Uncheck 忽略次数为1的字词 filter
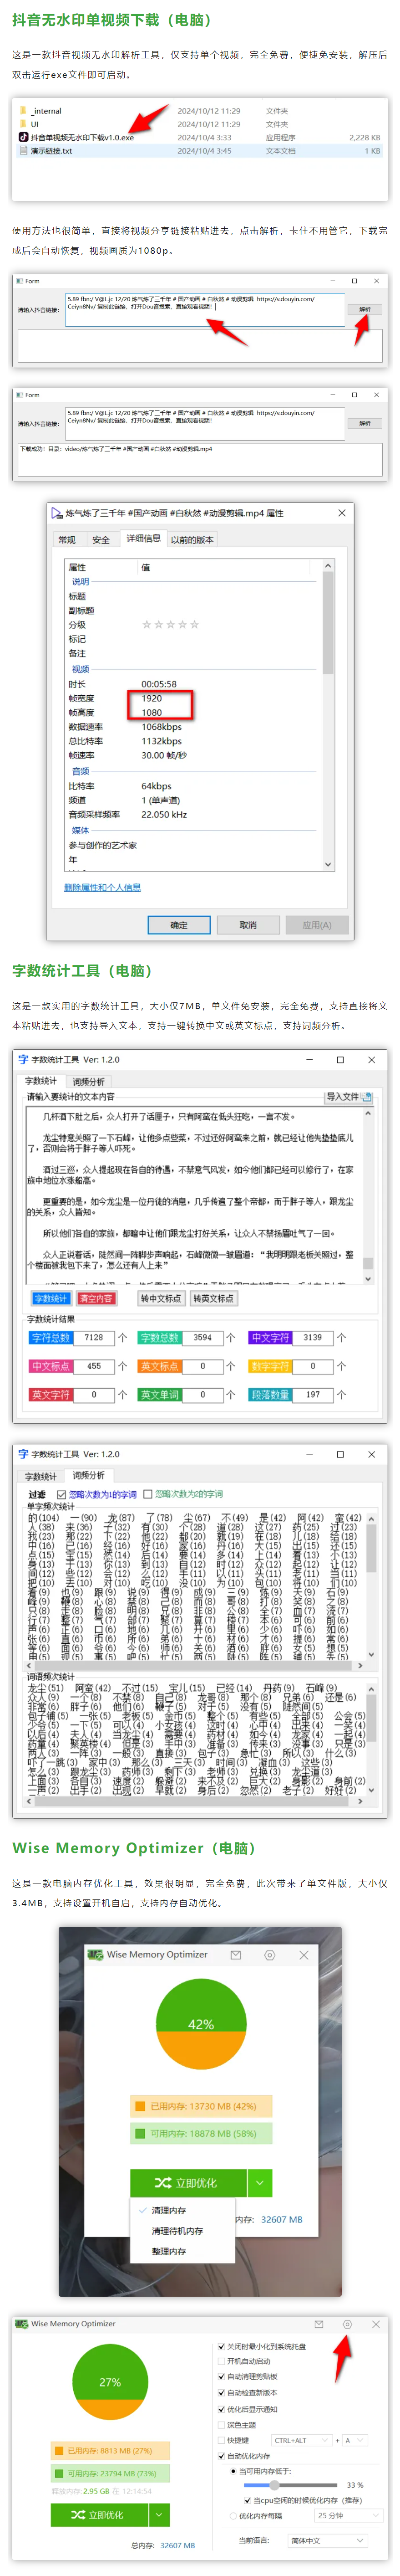400x2576 pixels. tap(61, 1494)
